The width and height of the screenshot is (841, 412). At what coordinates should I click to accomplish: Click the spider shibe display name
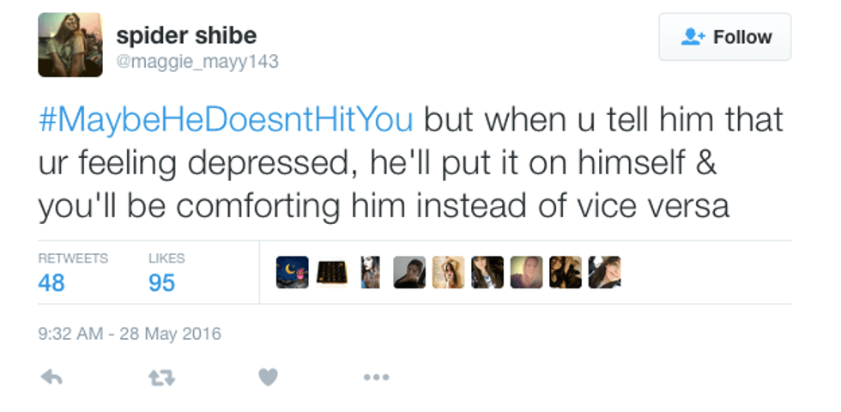click(x=185, y=36)
